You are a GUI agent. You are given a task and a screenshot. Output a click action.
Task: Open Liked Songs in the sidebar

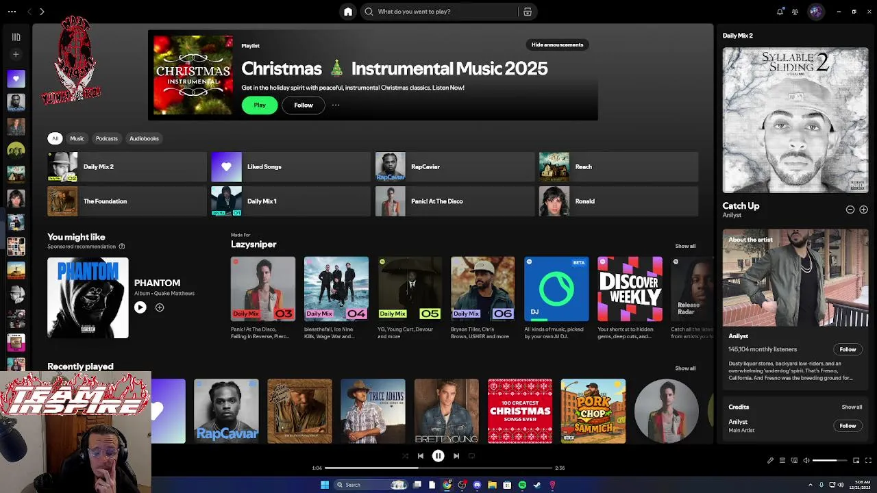pyautogui.click(x=16, y=79)
